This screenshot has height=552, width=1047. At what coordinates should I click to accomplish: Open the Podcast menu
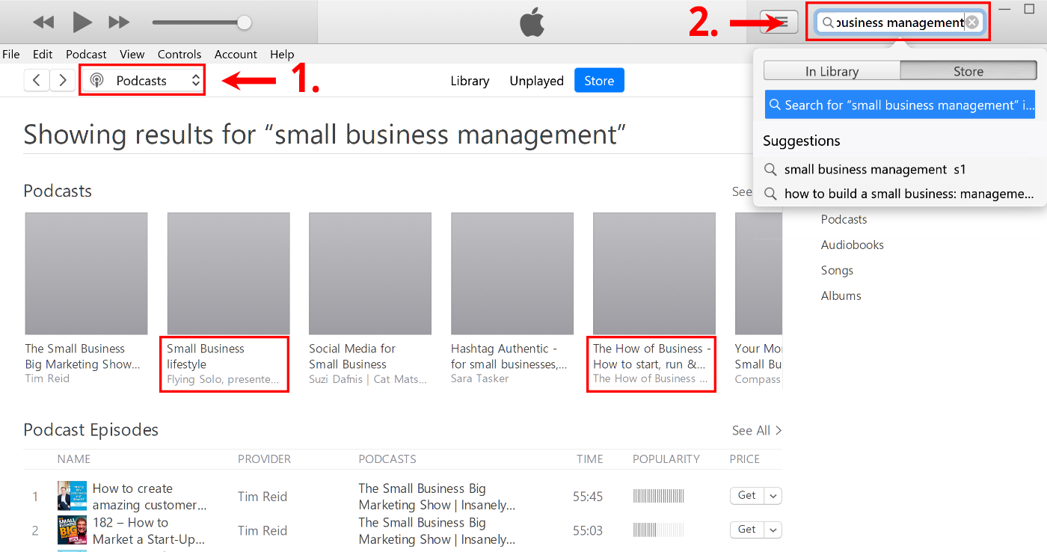tap(86, 54)
